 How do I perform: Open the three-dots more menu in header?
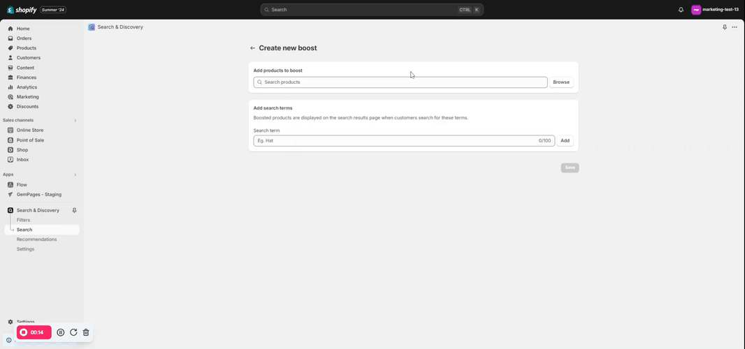pyautogui.click(x=735, y=27)
